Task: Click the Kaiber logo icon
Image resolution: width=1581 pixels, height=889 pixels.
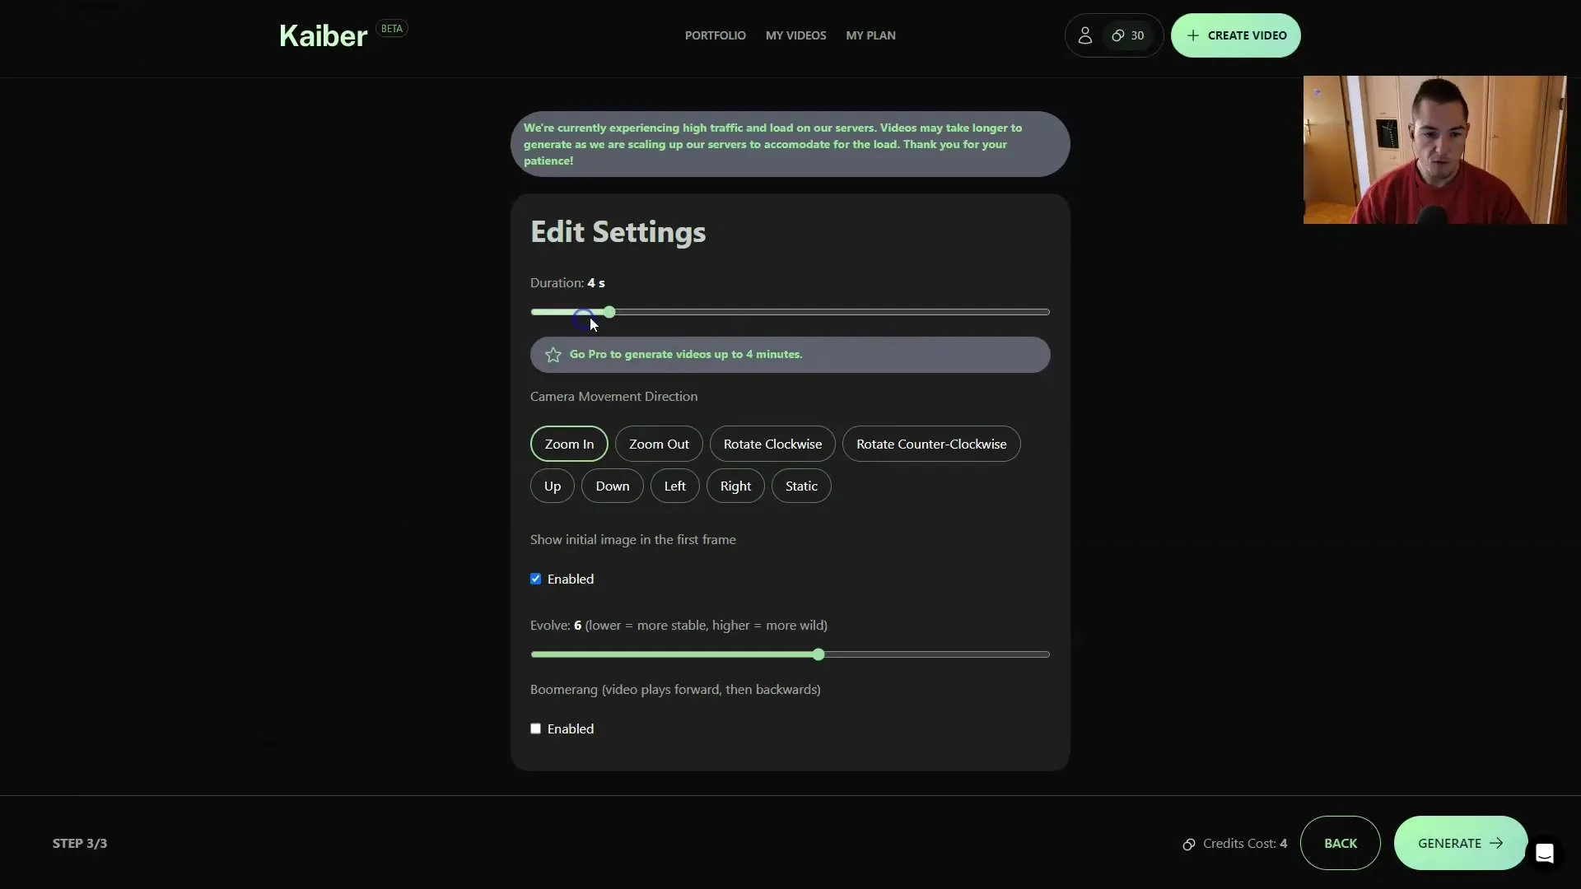Action: pyautogui.click(x=323, y=35)
